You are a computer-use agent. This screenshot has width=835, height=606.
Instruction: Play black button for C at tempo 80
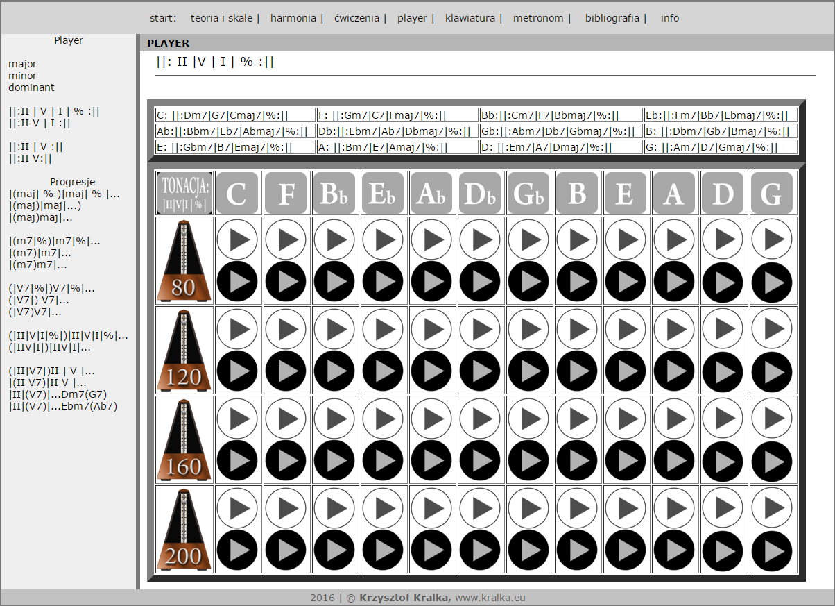(x=237, y=282)
